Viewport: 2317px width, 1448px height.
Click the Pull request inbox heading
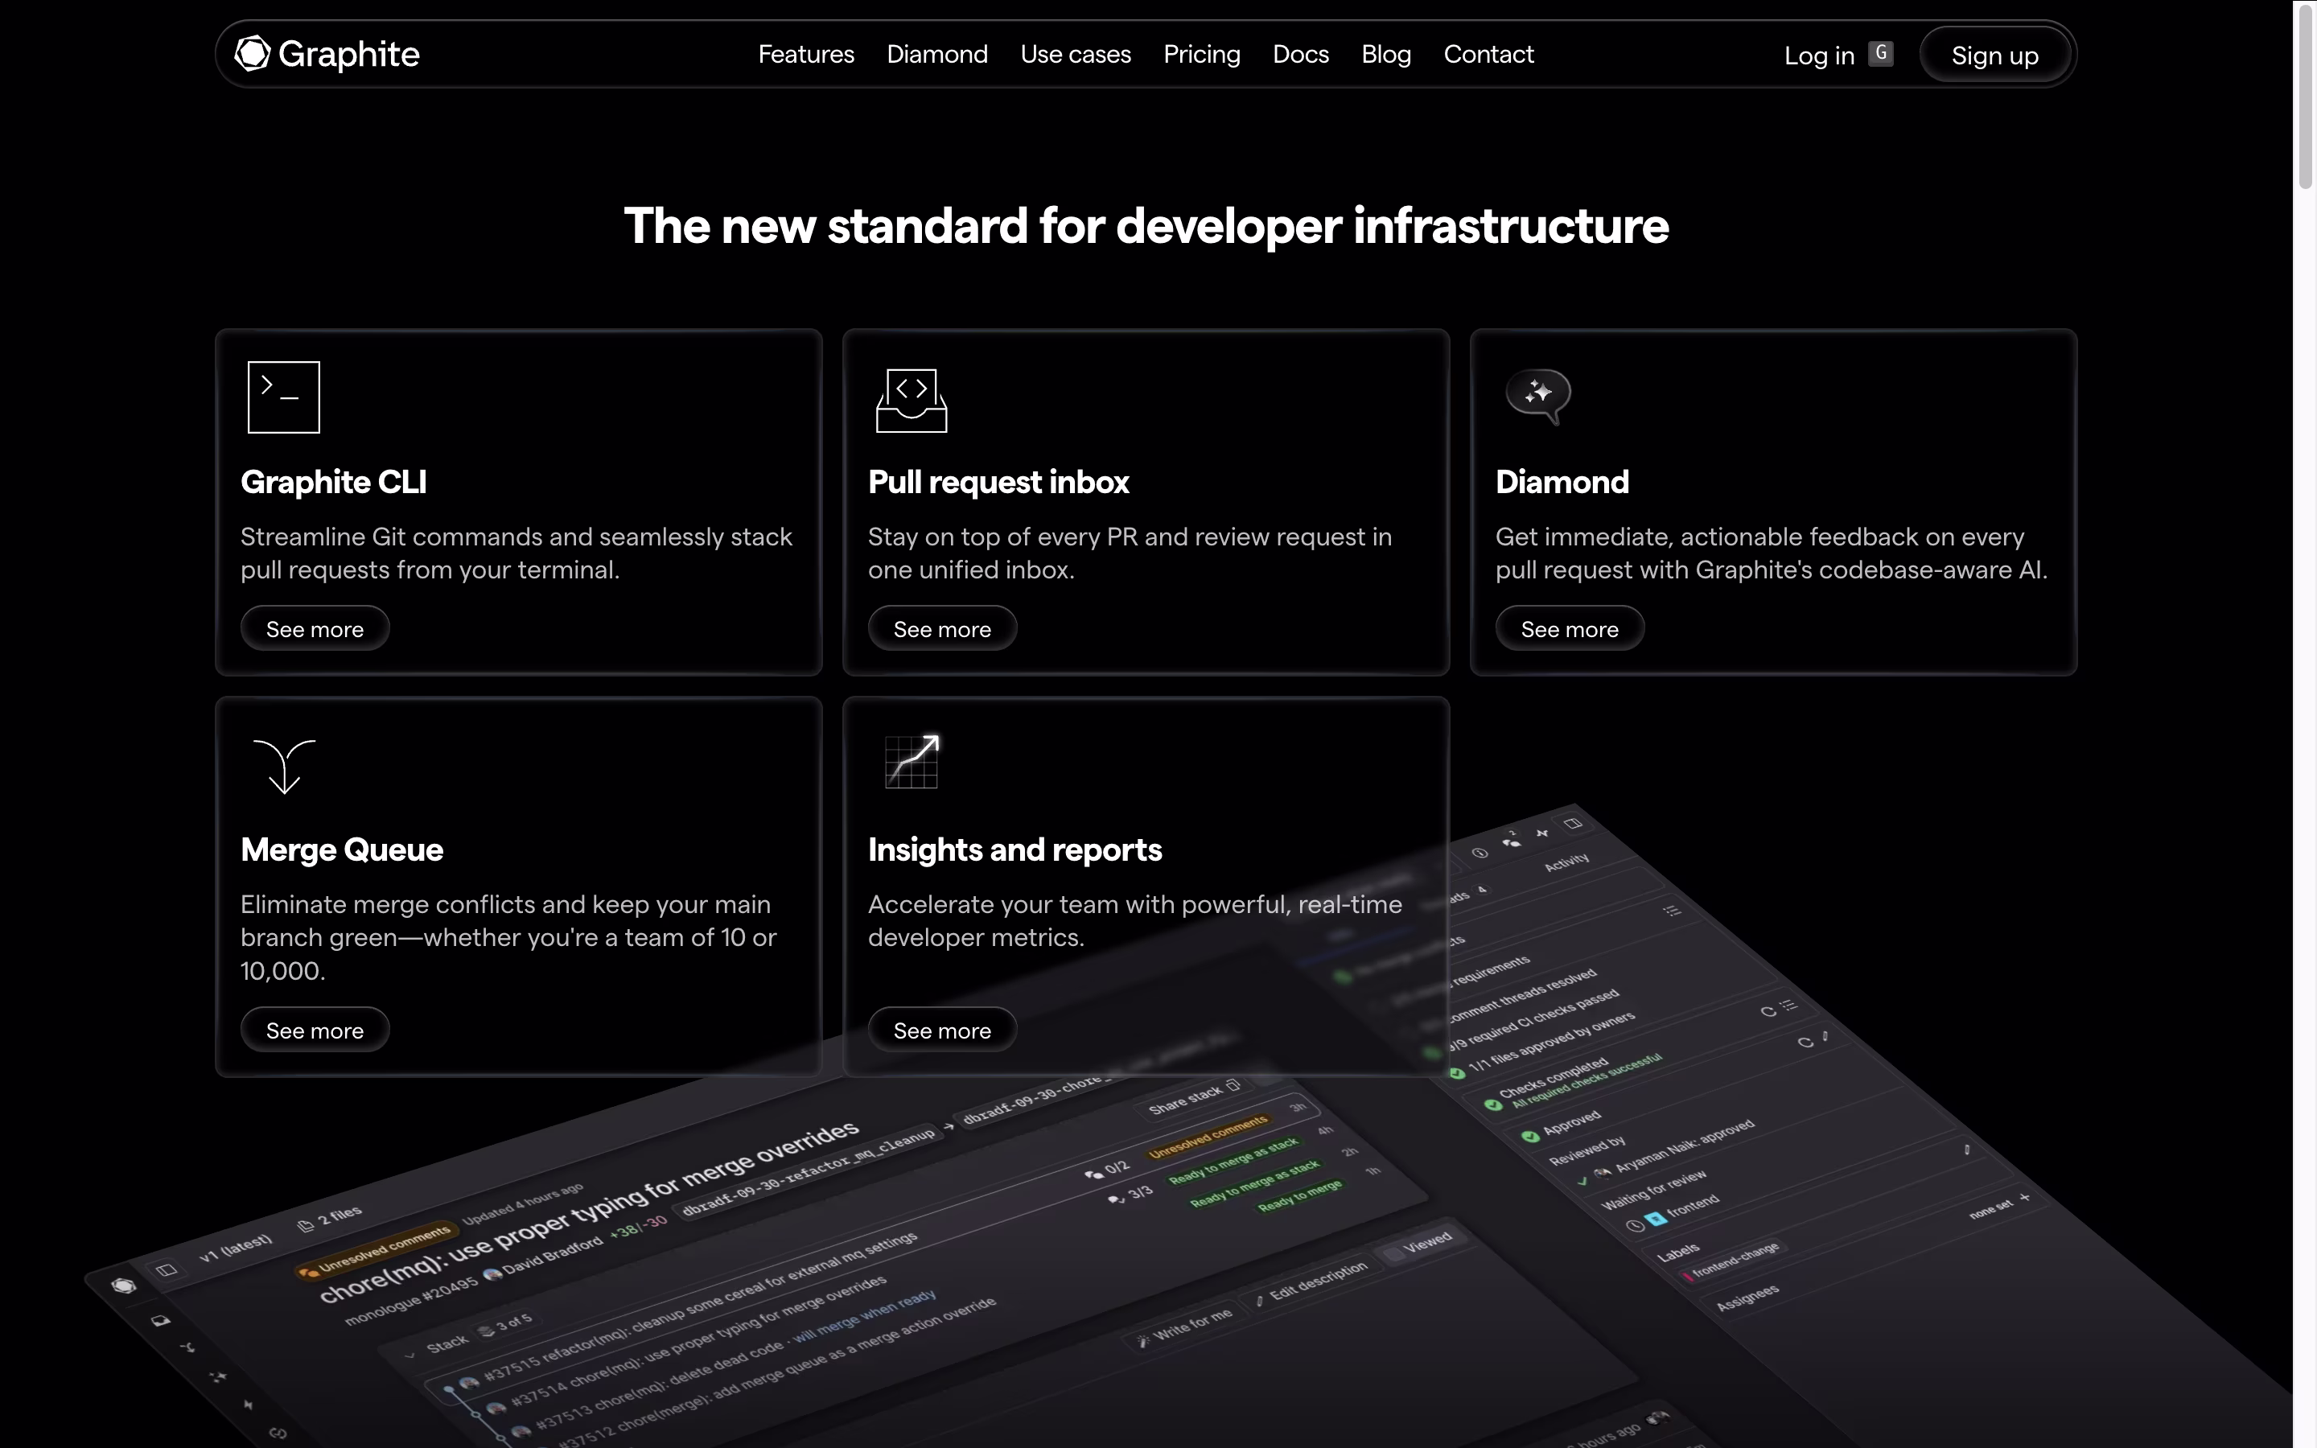(998, 482)
